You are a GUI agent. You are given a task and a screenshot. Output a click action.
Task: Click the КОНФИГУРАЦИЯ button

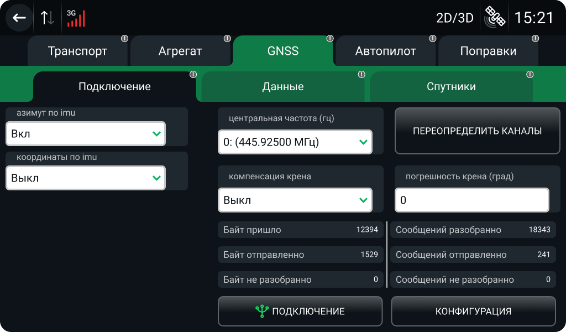click(x=473, y=311)
